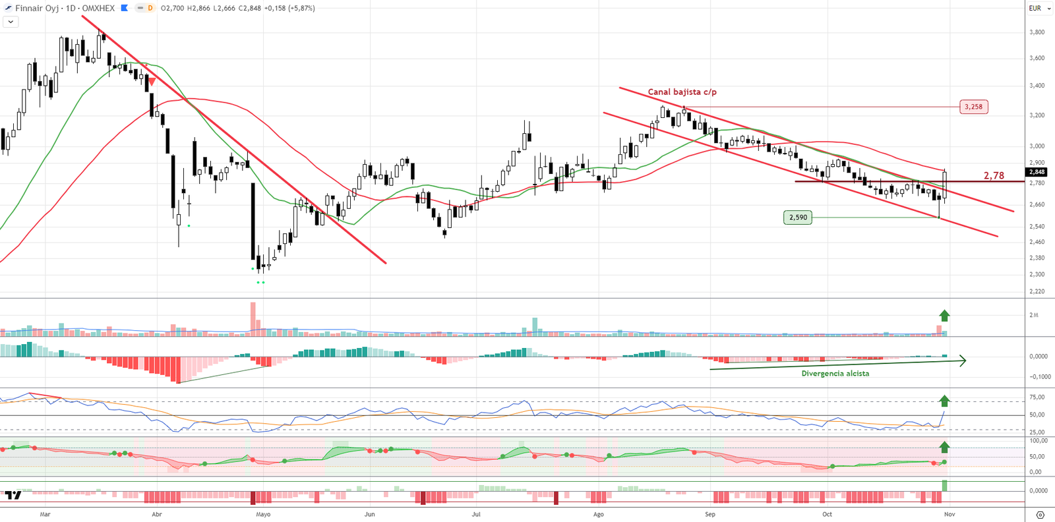Click the orange D delayed-data indicator
The width and height of the screenshot is (1055, 522).
[x=150, y=9]
